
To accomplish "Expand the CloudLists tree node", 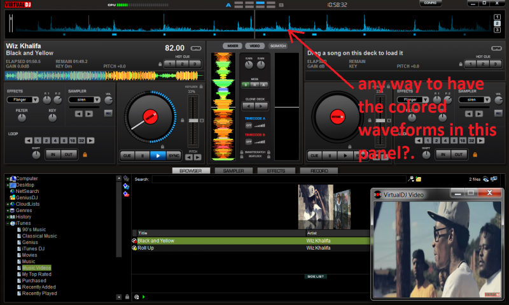I will click(7, 204).
